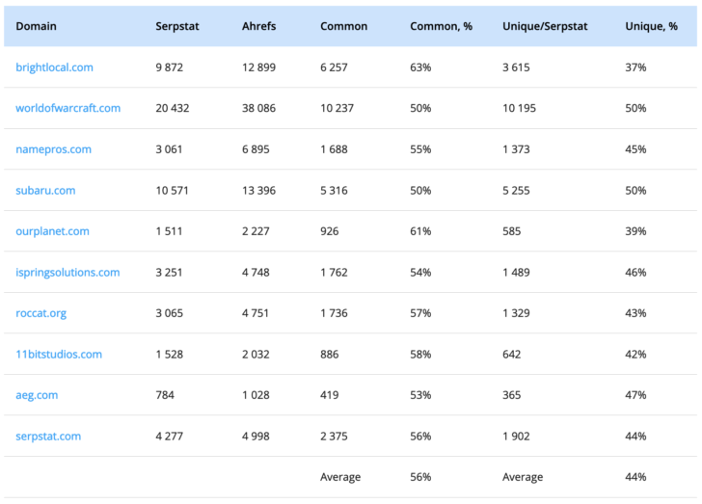Open the brightlocal.com domain link
Viewport: 702px width, 504px height.
pyautogui.click(x=54, y=67)
